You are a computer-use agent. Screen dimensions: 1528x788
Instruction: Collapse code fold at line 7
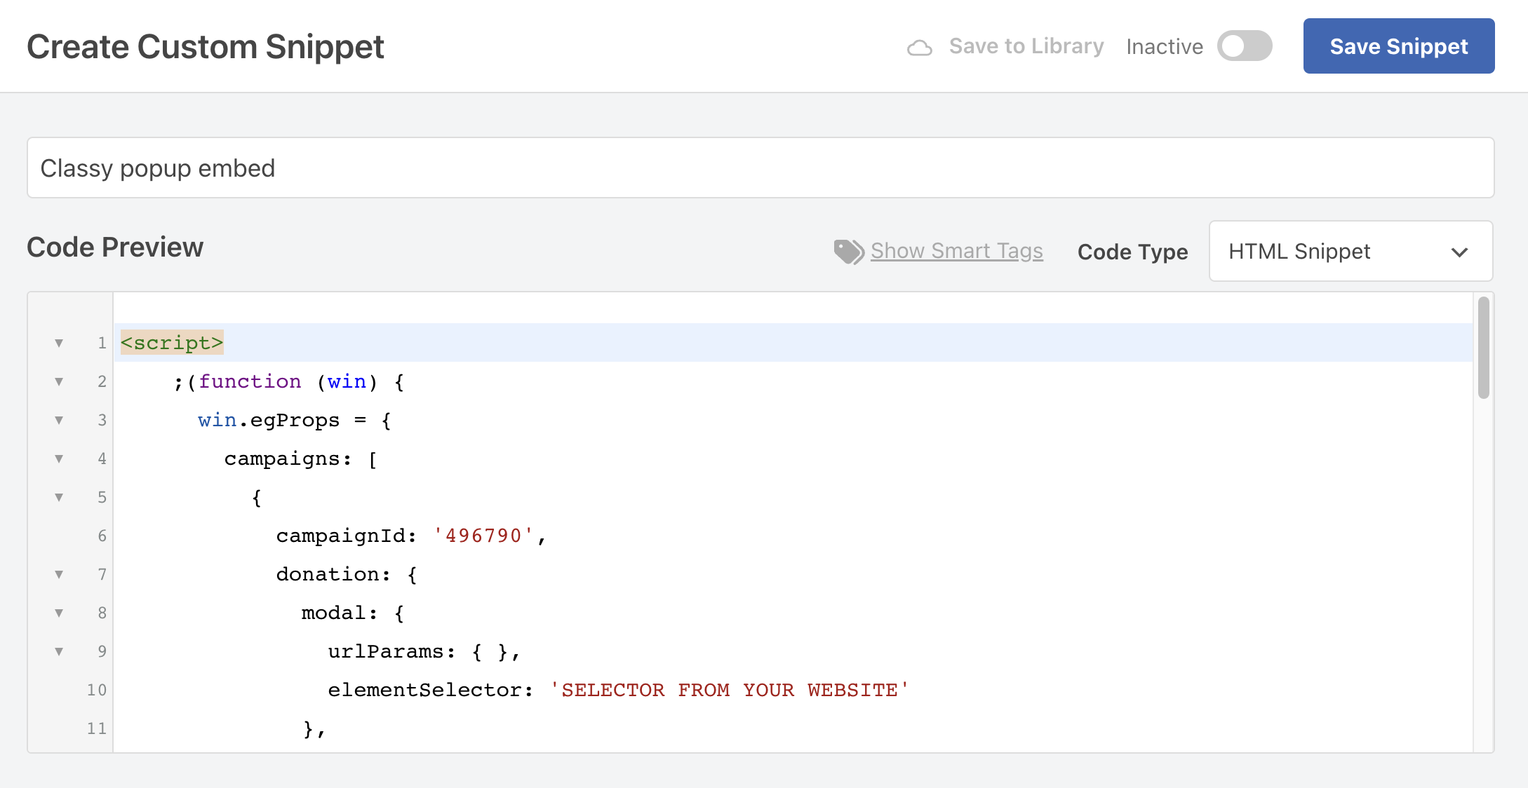point(59,574)
